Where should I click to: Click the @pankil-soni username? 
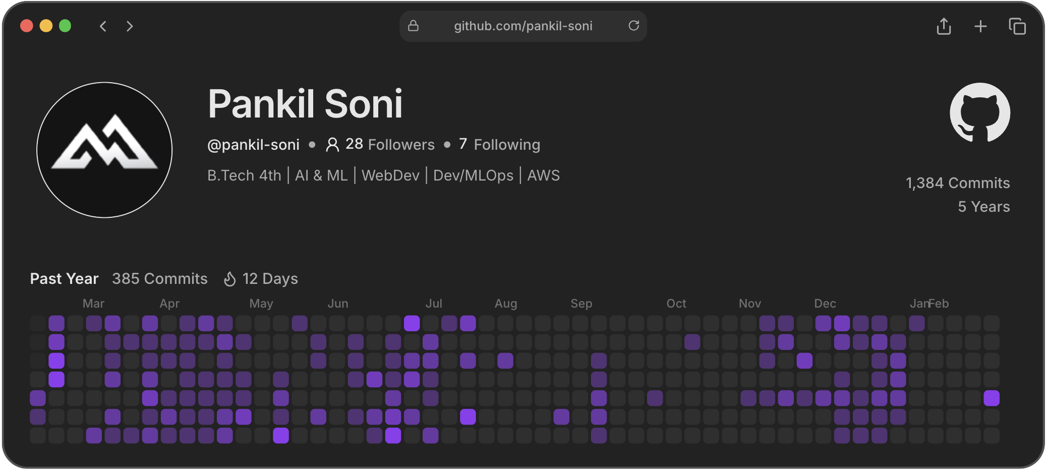[253, 144]
